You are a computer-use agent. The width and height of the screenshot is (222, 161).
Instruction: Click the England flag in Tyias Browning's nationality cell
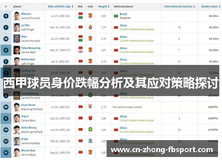tap(80, 52)
